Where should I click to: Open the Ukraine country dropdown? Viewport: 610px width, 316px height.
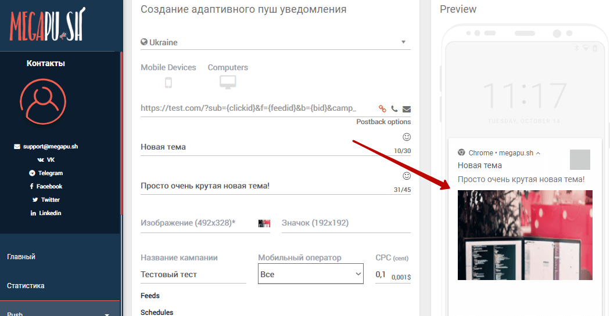click(x=275, y=42)
